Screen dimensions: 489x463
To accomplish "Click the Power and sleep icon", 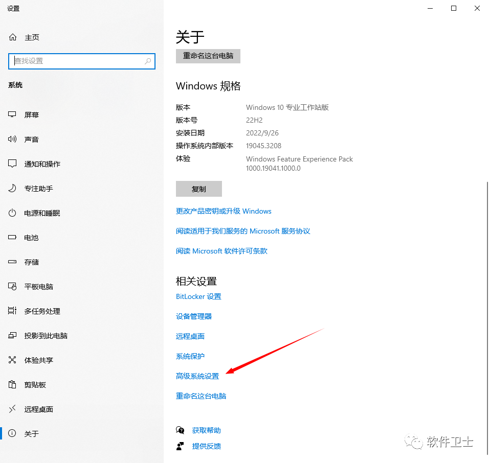I will coord(12,213).
